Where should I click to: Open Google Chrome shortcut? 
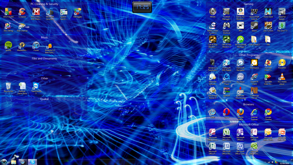click(x=268, y=112)
